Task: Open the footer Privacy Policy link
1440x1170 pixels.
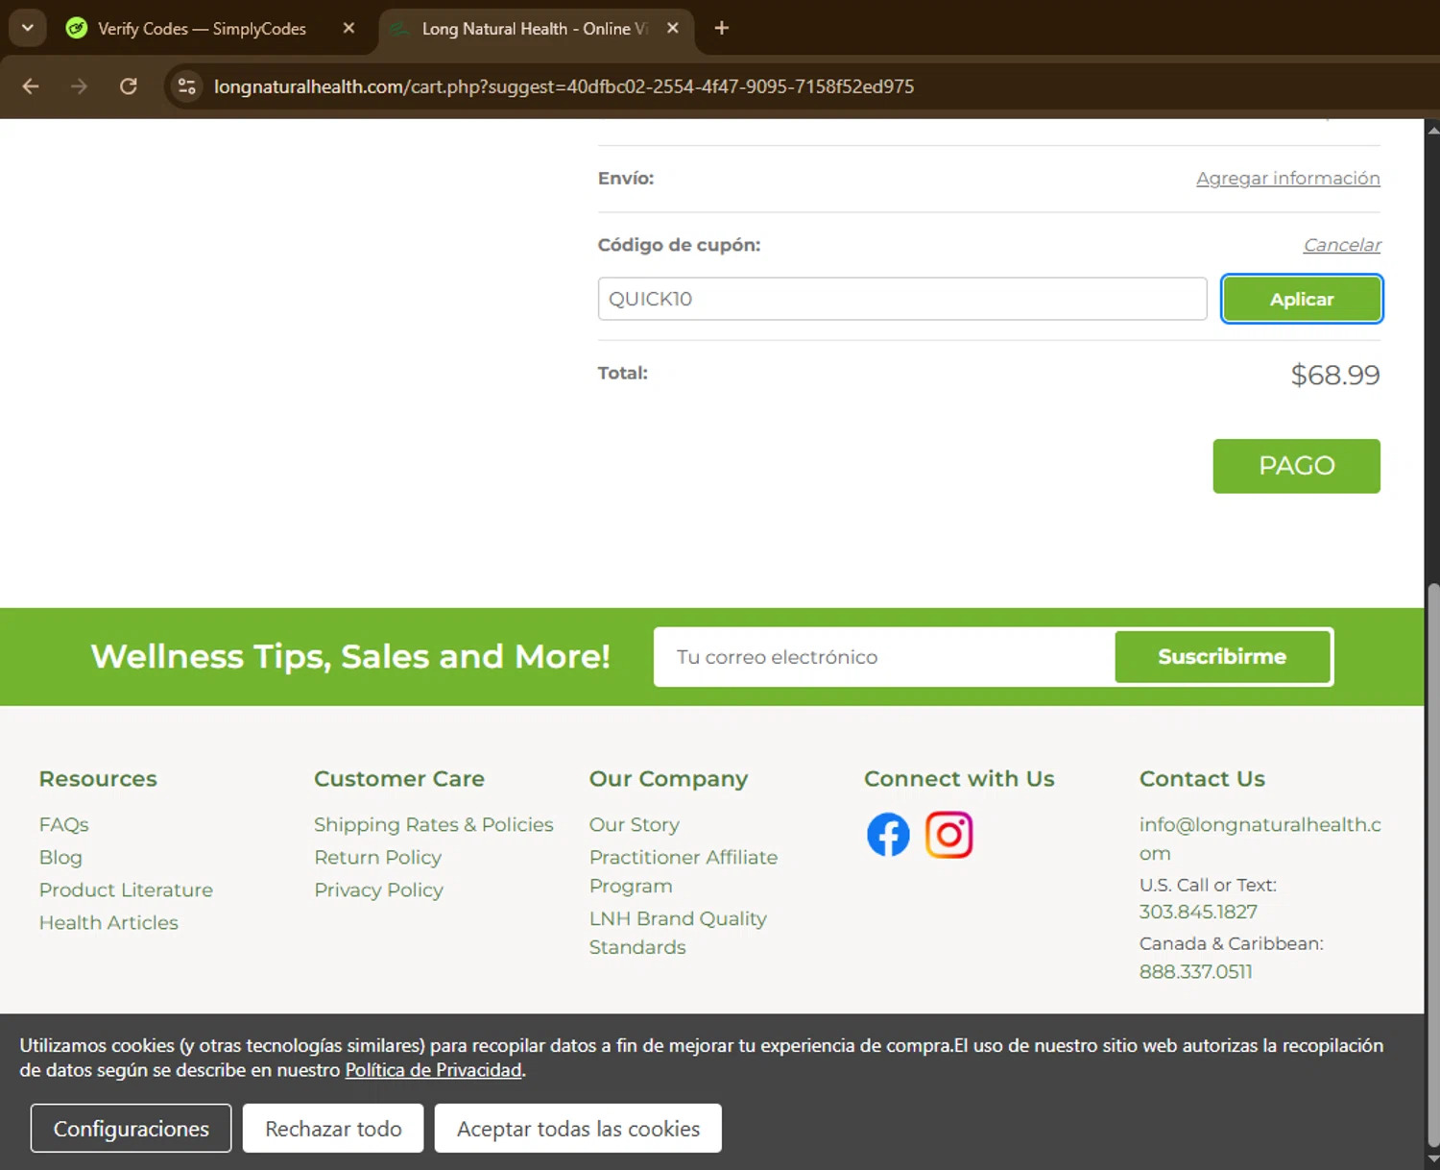Action: point(378,890)
